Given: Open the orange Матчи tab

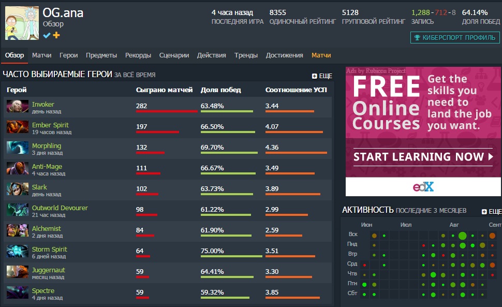Looking at the screenshot, I should 321,55.
